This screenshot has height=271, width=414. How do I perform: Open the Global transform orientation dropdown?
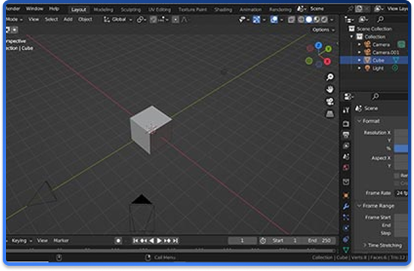click(118, 20)
